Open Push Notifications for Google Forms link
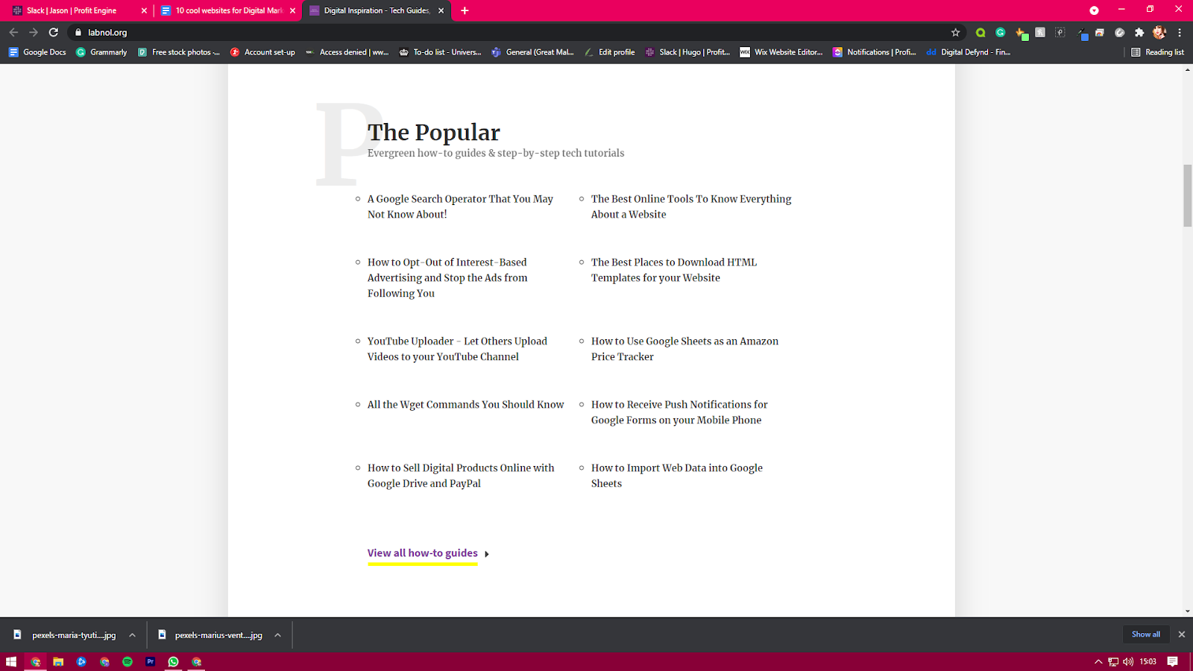 click(679, 412)
